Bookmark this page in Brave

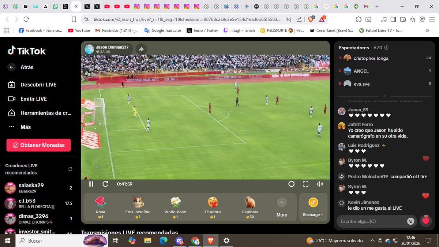[x=74, y=19]
